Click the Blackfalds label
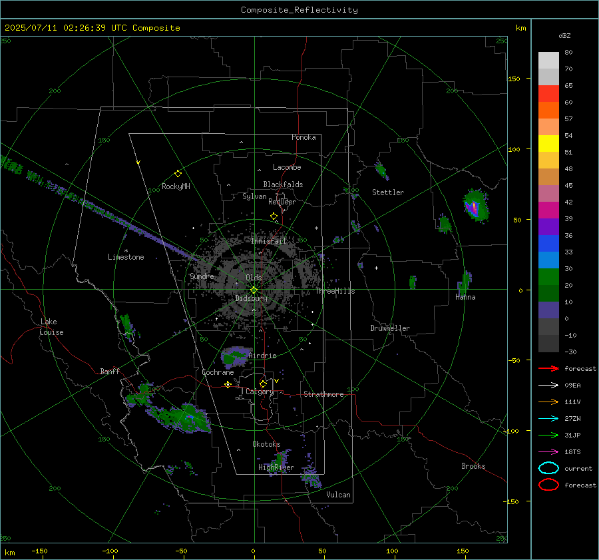Image resolution: width=599 pixels, height=560 pixels. 283,184
